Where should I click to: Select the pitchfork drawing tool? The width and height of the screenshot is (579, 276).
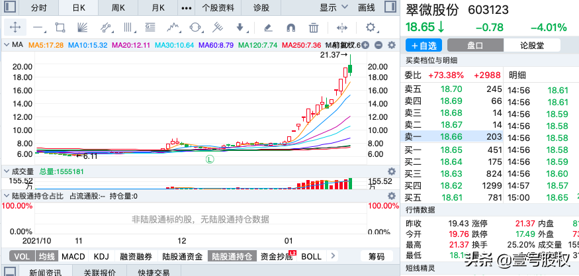click(x=218, y=27)
